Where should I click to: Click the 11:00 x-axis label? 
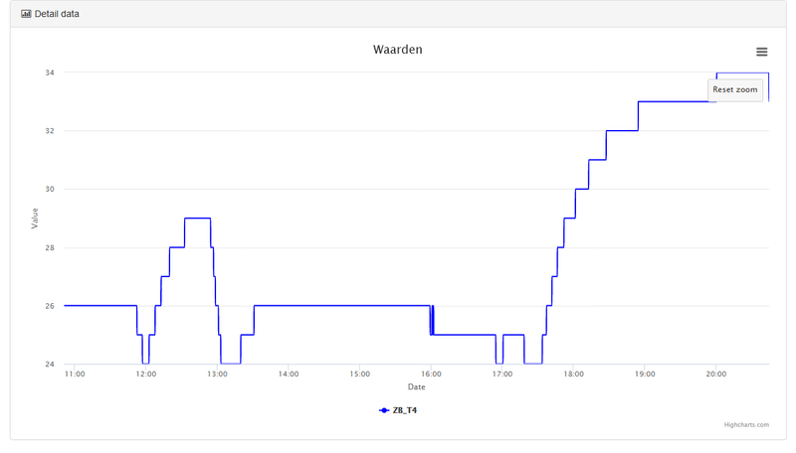pos(75,375)
